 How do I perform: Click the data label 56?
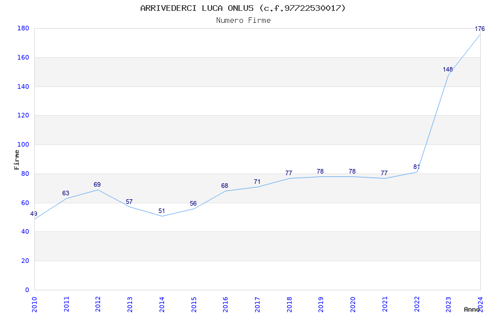tap(193, 203)
